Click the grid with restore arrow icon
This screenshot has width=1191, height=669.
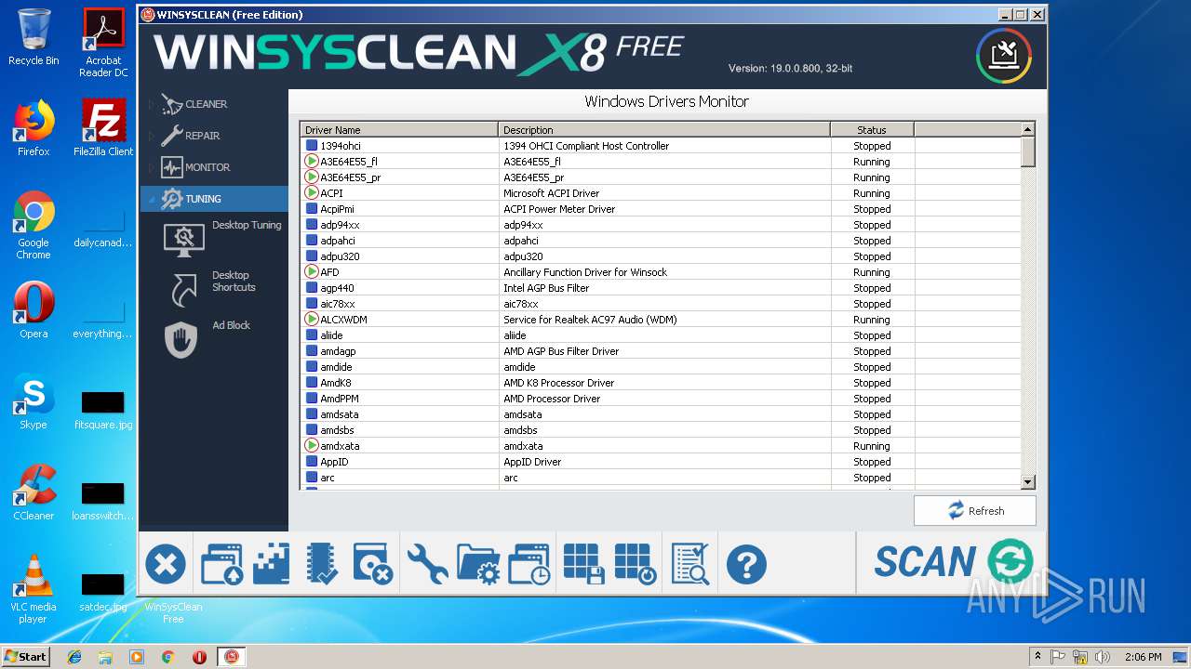(636, 564)
